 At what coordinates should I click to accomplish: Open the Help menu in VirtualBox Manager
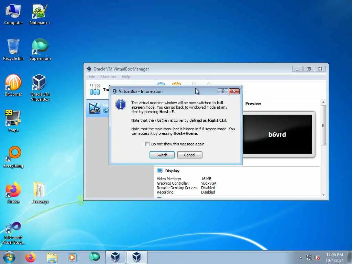[126, 77]
